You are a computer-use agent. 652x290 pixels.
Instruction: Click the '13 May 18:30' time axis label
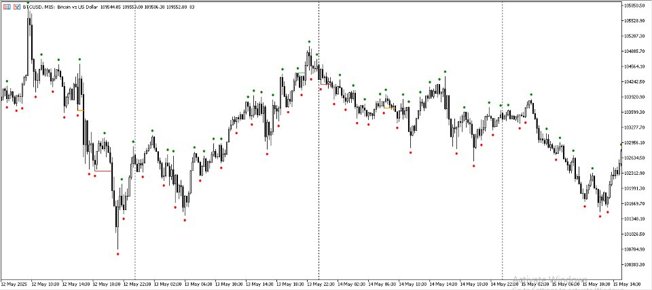[290, 285]
